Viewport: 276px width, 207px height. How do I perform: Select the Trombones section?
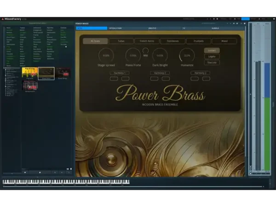[172, 41]
